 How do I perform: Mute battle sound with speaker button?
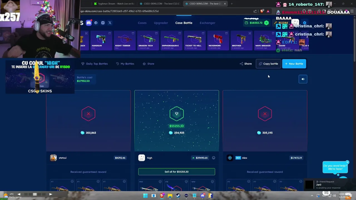(303, 79)
